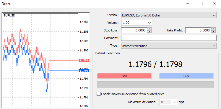This screenshot has height=109, width=221.
Task: Minimize the Order window
Action: [x=188, y=4]
